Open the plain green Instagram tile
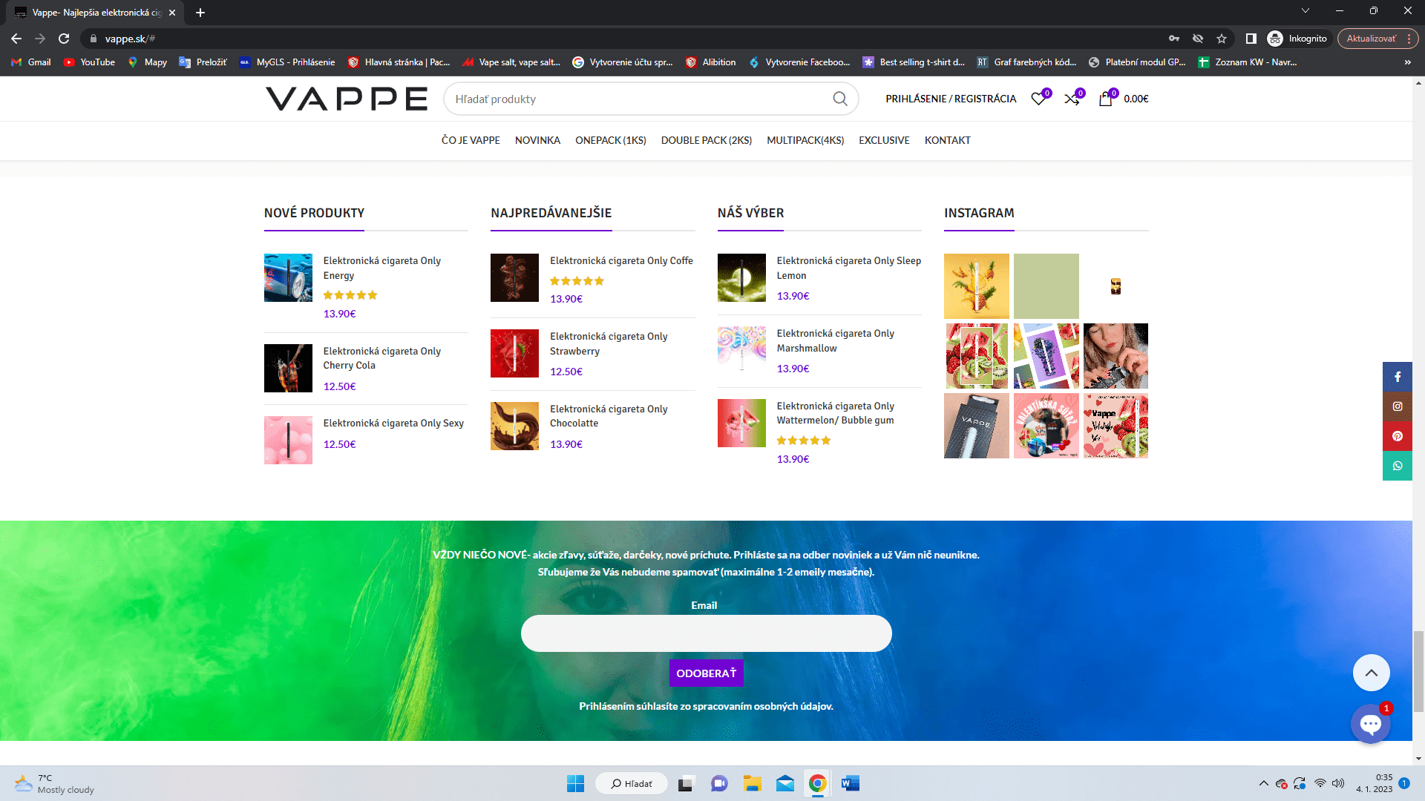1425x801 pixels. click(x=1046, y=286)
